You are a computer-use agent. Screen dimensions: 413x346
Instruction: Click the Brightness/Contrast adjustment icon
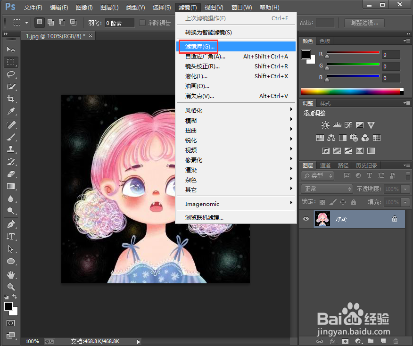[x=325, y=125]
